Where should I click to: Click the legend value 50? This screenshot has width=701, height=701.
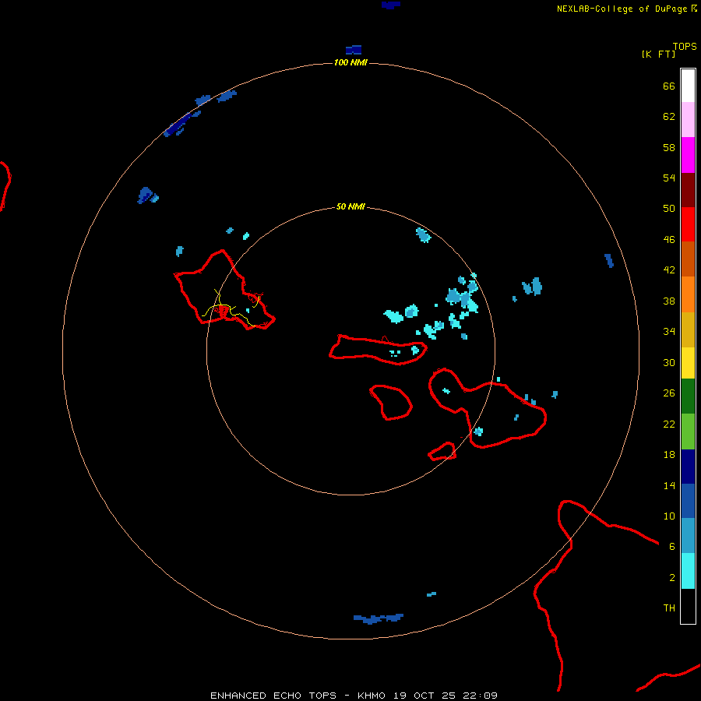tap(669, 209)
